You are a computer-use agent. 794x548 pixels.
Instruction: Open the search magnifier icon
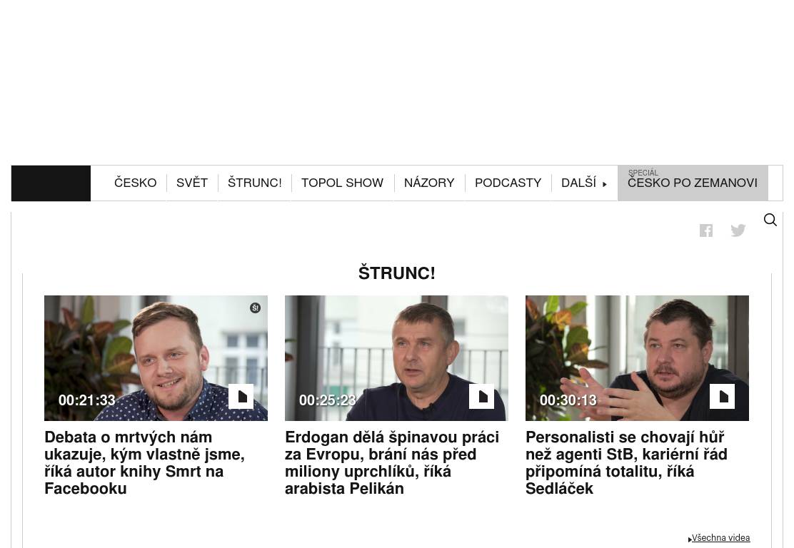(x=770, y=220)
